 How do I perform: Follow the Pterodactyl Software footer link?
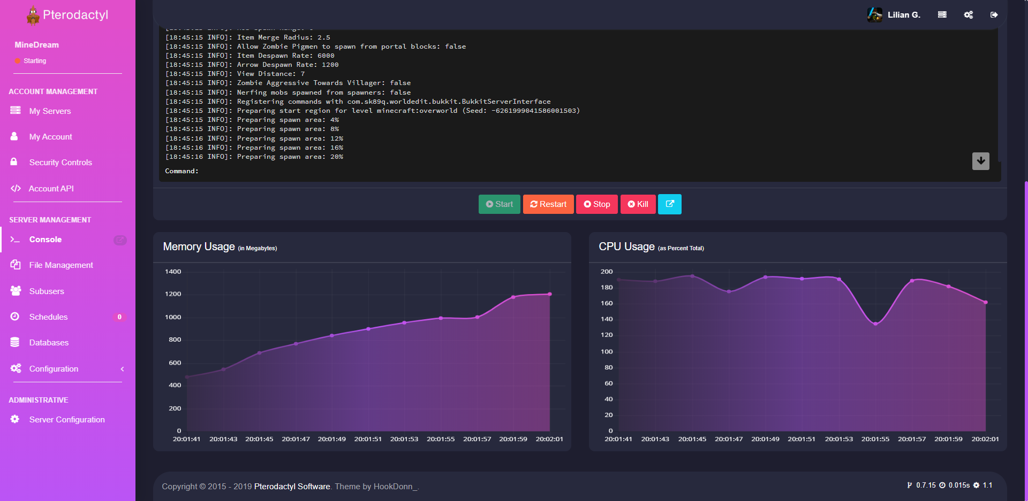coord(292,487)
